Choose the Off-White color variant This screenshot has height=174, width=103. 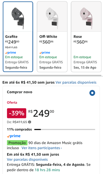tap(52, 37)
